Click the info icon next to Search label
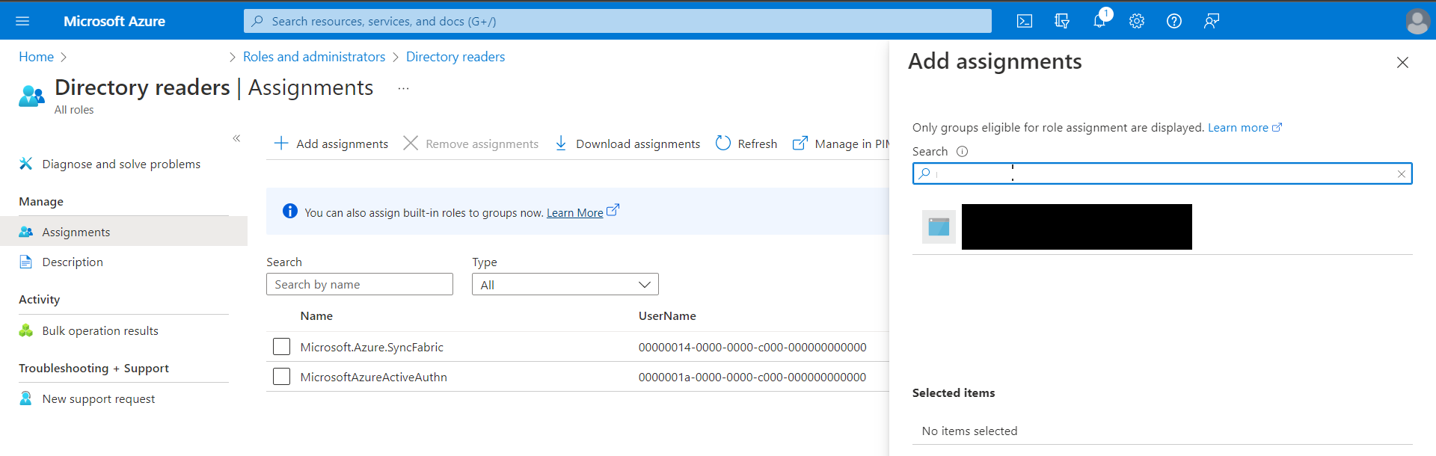This screenshot has height=456, width=1436. click(x=963, y=151)
